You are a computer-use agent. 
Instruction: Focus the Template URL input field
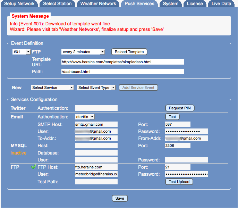(122, 62)
